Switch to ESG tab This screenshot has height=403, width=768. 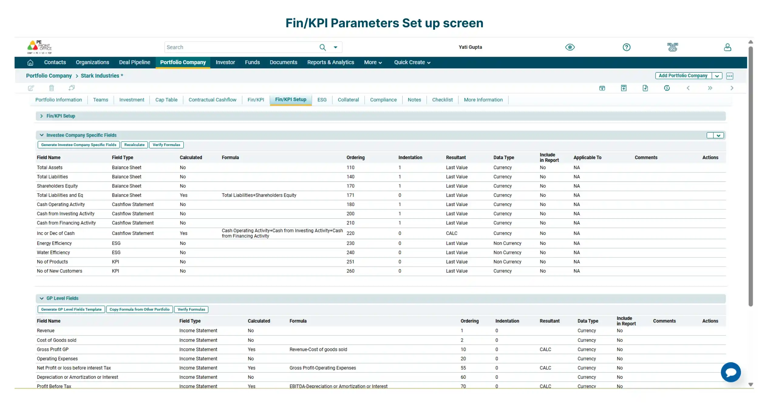click(322, 100)
